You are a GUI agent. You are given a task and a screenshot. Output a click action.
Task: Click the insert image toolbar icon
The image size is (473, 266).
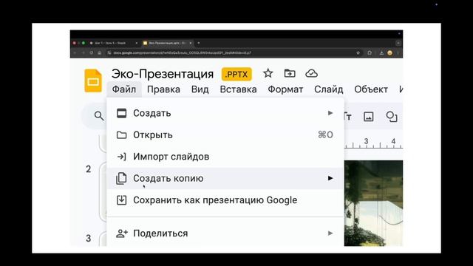pos(369,117)
